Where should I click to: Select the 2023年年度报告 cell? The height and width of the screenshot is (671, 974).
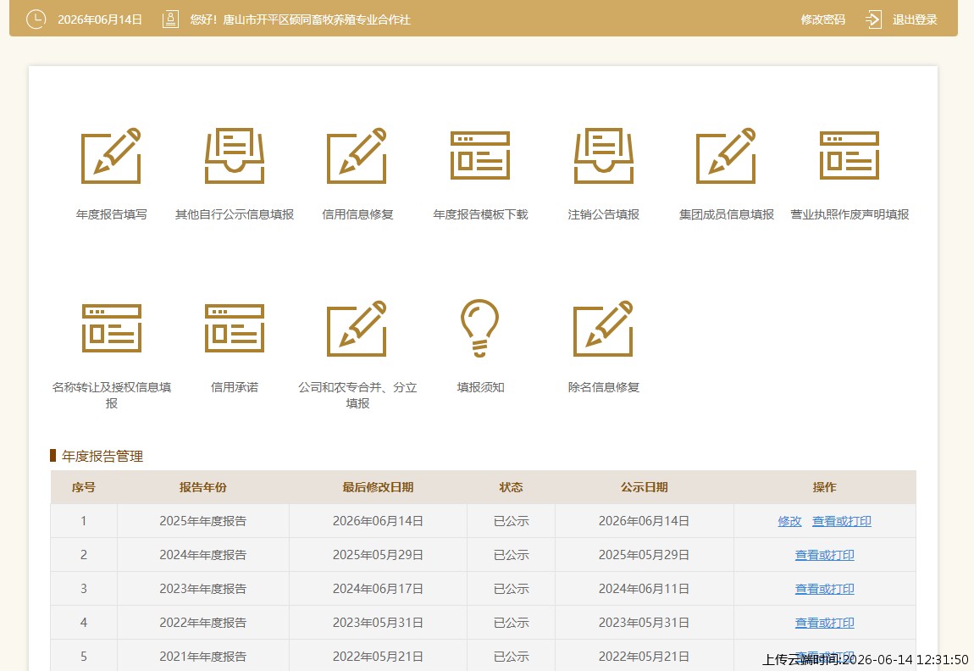[x=202, y=589]
